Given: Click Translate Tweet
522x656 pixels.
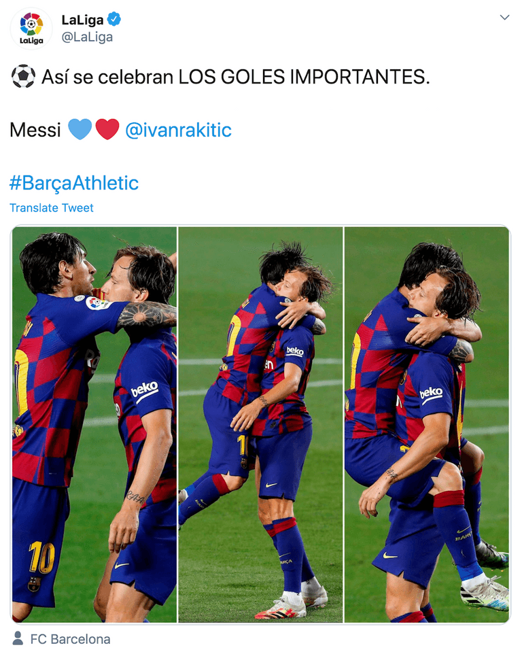Looking at the screenshot, I should (x=52, y=208).
